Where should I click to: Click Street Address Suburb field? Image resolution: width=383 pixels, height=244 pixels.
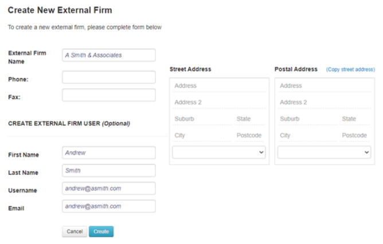[201, 119]
